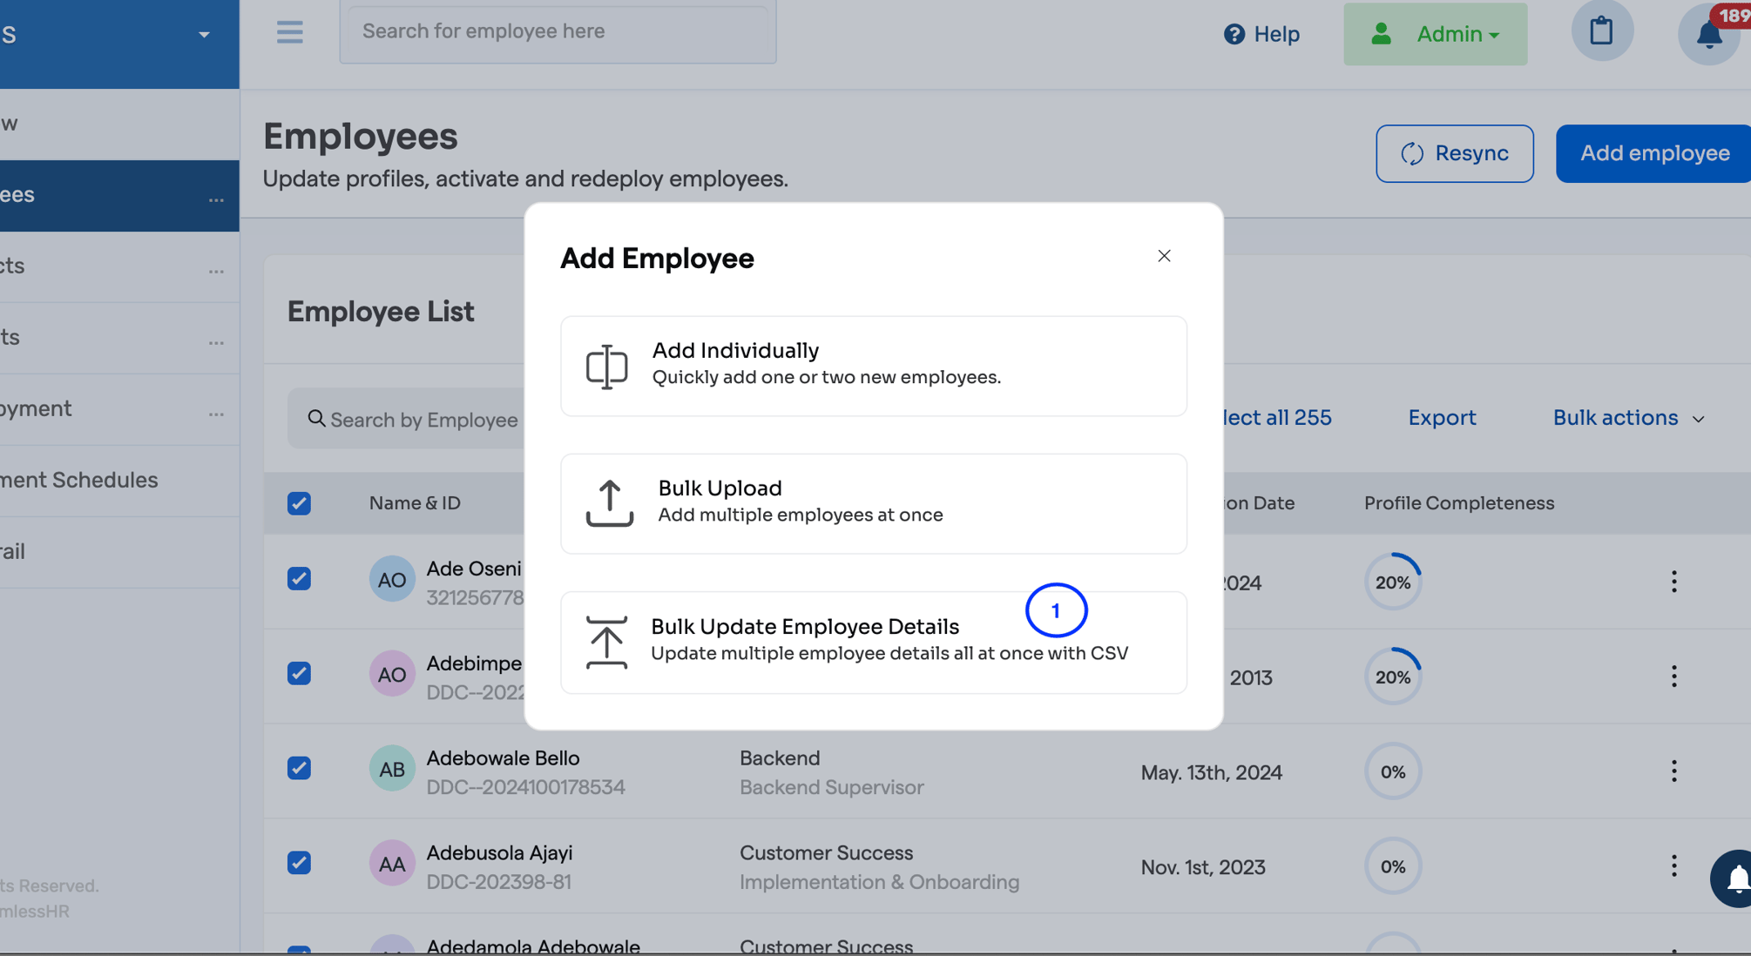Click the name Adebusola Ajayi
Screen dimensions: 1751x956
[499, 853]
